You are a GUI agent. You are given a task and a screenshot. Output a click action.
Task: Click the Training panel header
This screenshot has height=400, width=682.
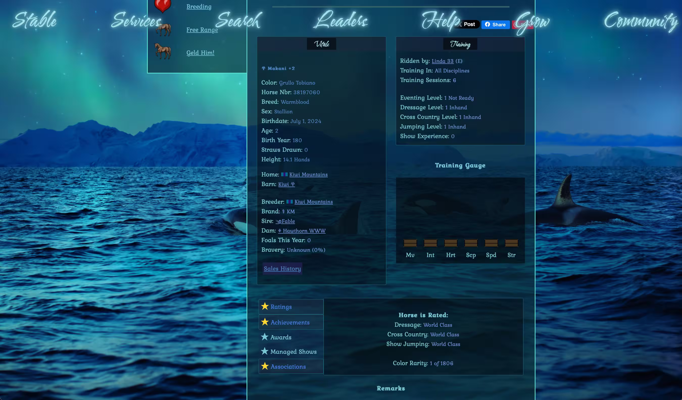click(460, 44)
